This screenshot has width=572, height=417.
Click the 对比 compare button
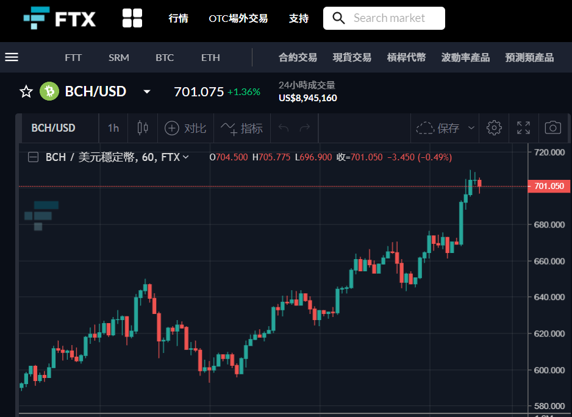click(x=185, y=128)
